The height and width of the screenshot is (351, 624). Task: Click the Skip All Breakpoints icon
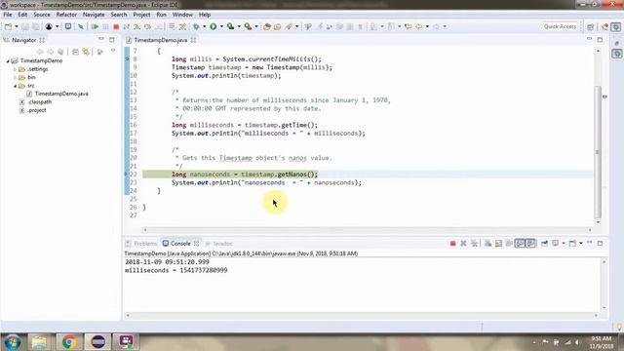80,26
